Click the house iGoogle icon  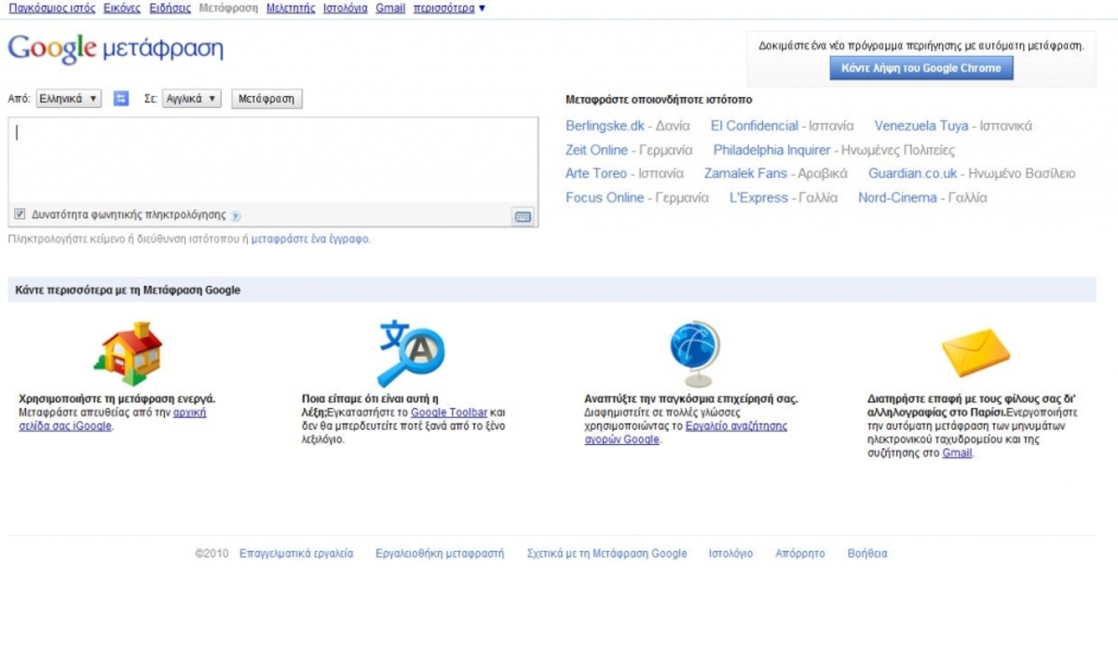(x=129, y=354)
